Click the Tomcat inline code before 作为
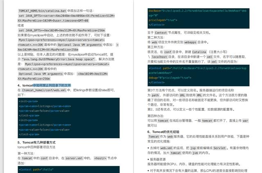This screenshot has width=262, height=173. coord(154,137)
